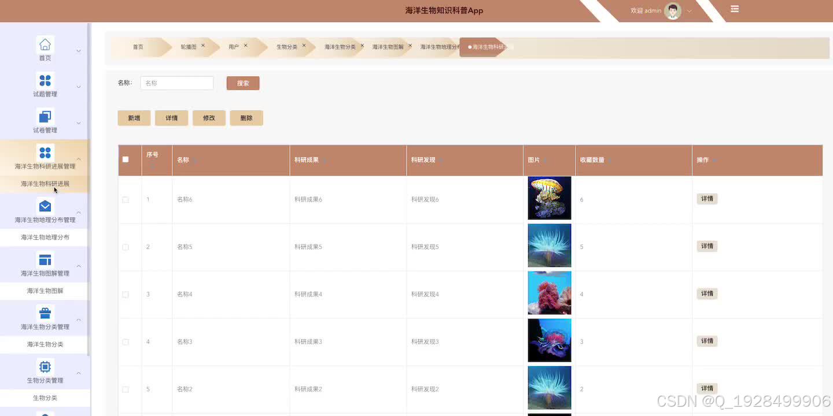Click the sidebar vertical scrollbar
Viewport: 833px width, 416px height.
(89, 190)
